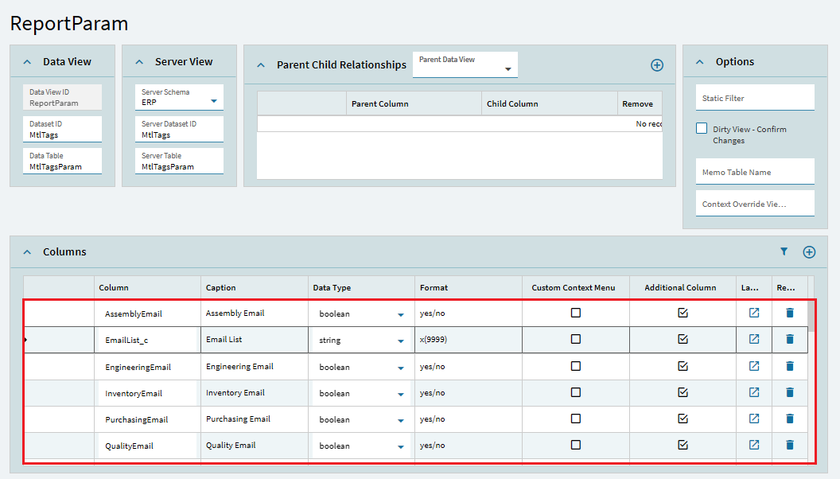Collapse the Parent Child Relationships panel
Viewport: 840px width, 479px height.
tap(261, 65)
